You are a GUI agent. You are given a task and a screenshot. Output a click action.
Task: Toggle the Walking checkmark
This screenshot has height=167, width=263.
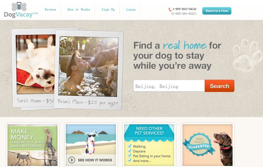click(x=129, y=146)
